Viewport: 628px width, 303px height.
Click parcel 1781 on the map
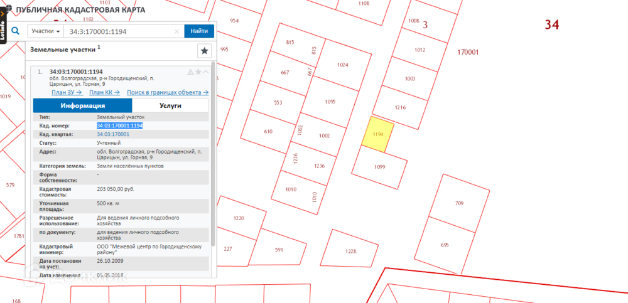click(x=19, y=236)
